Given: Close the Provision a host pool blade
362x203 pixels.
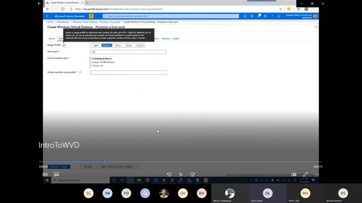Looking at the screenshot, I should [x=316, y=27].
